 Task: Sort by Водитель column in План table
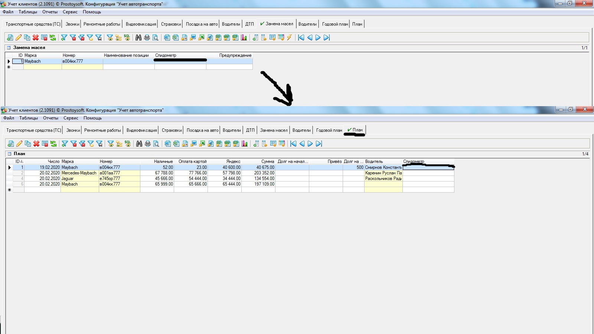pos(384,161)
